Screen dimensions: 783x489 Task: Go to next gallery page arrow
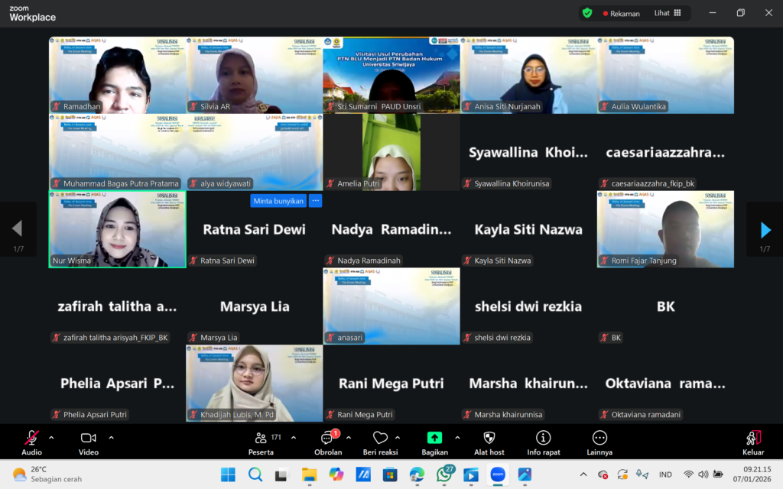(x=765, y=229)
